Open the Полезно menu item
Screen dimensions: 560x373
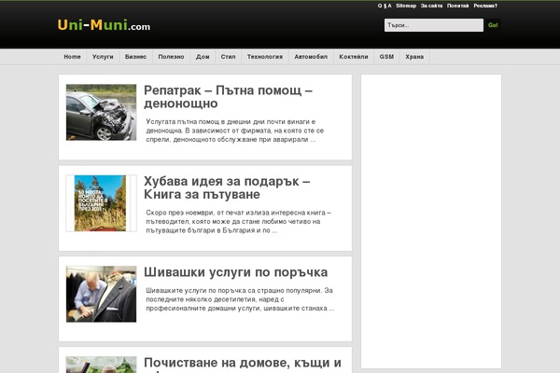171,57
